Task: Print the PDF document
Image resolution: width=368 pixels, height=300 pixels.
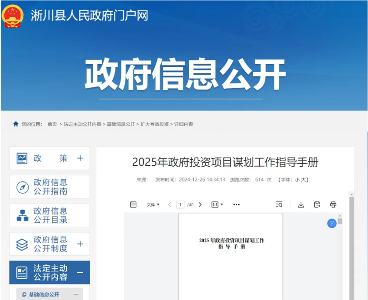Action: (333, 204)
